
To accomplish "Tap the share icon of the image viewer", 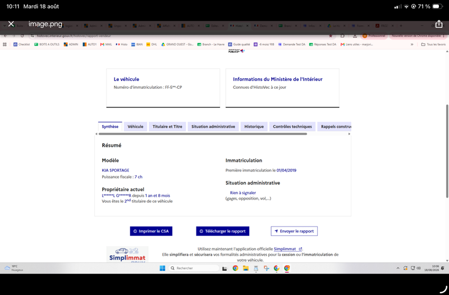I will [x=439, y=24].
